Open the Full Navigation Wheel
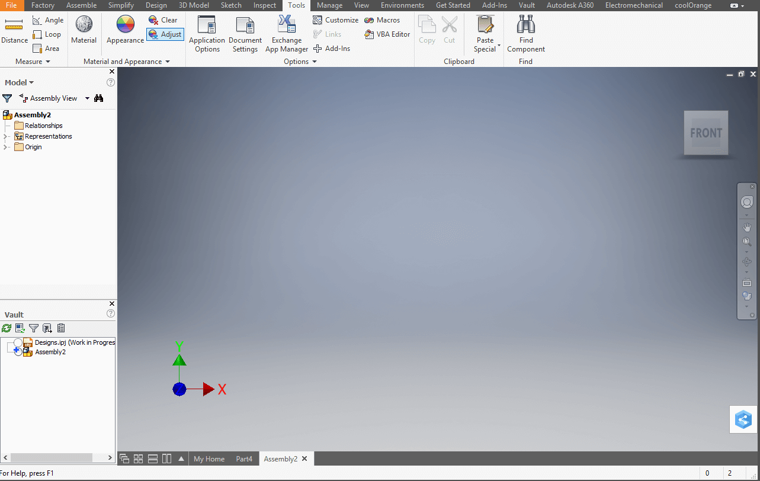 coord(747,203)
